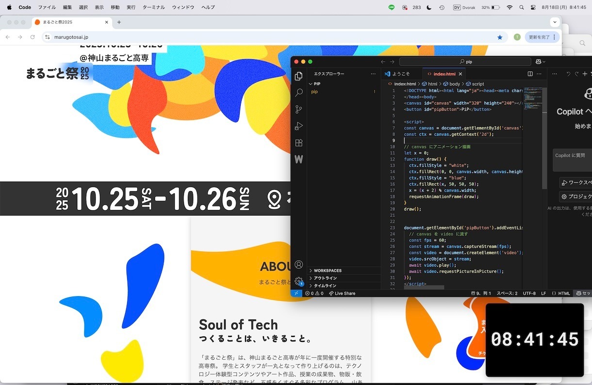592x385 pixels.
Task: Click the W extension icon in VS Code activity bar
Action: 299,159
